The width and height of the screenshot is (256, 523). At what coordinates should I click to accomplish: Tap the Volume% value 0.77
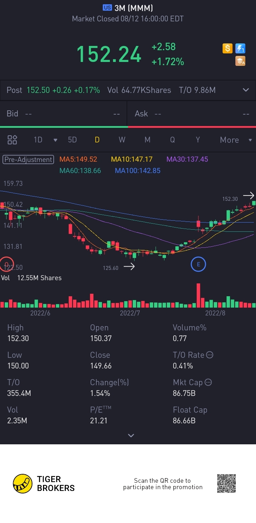(180, 338)
